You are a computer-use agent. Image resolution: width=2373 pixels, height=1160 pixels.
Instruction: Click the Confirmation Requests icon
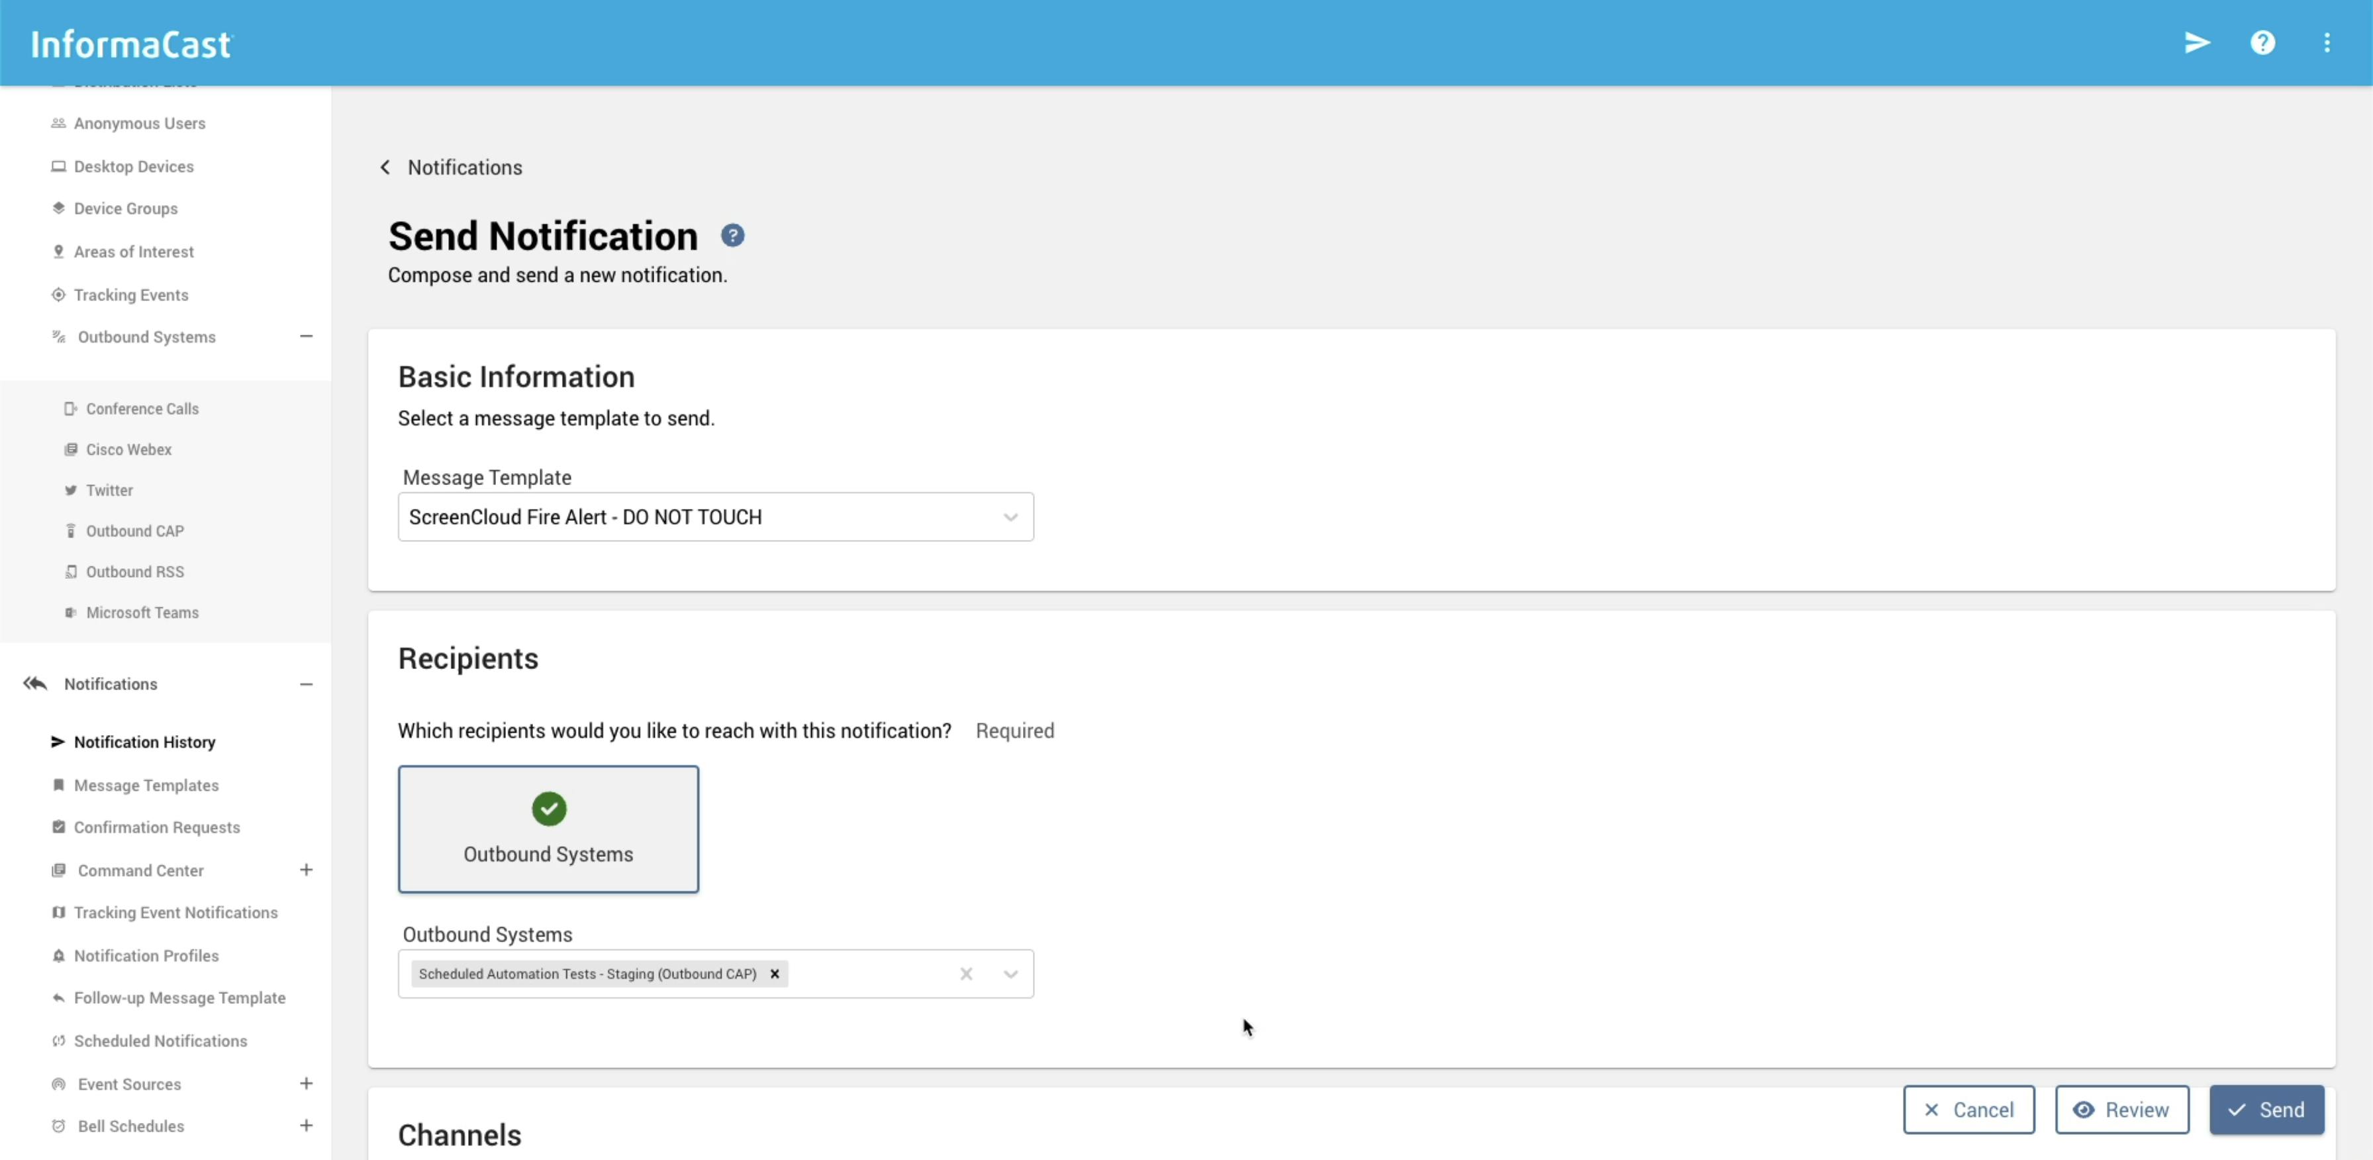coord(58,826)
